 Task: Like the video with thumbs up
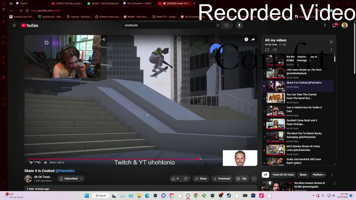(x=175, y=179)
